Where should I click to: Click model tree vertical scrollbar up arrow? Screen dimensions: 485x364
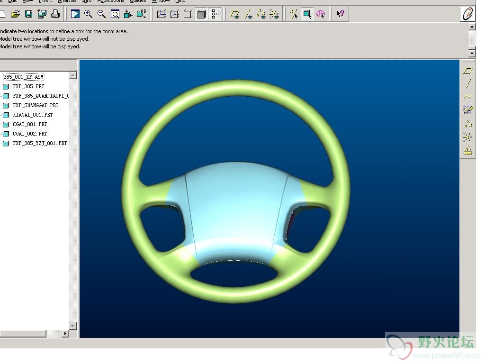[72, 75]
